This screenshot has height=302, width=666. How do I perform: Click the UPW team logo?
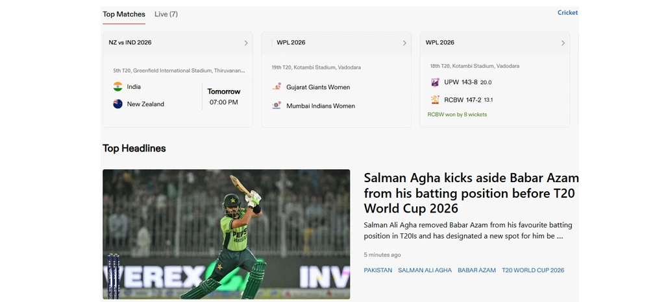point(435,82)
